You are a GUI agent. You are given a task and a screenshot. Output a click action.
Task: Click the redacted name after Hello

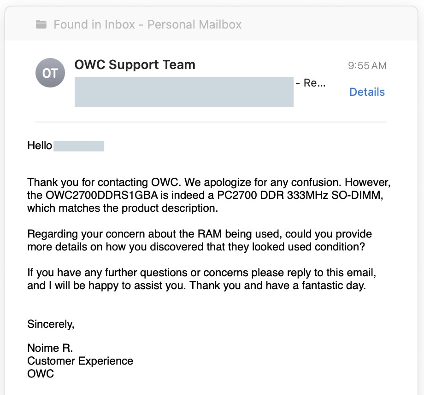pyautogui.click(x=79, y=146)
